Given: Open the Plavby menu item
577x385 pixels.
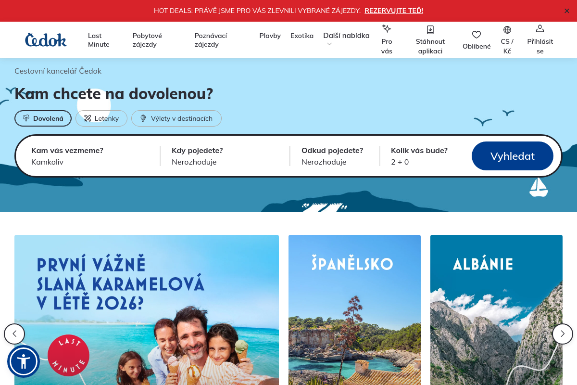Looking at the screenshot, I should tap(270, 36).
